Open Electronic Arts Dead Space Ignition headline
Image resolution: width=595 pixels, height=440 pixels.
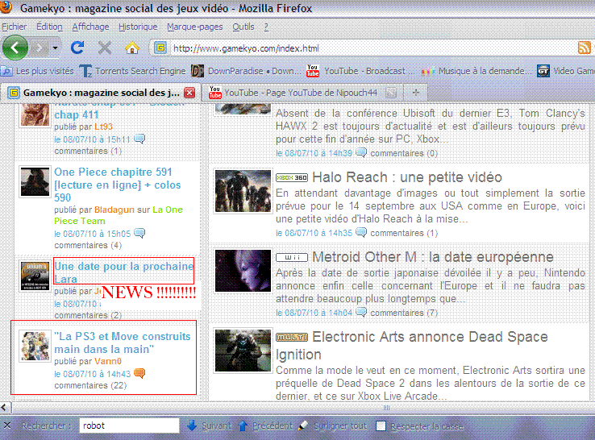click(x=412, y=346)
